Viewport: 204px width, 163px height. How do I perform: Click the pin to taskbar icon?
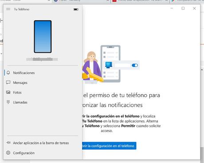8,143
